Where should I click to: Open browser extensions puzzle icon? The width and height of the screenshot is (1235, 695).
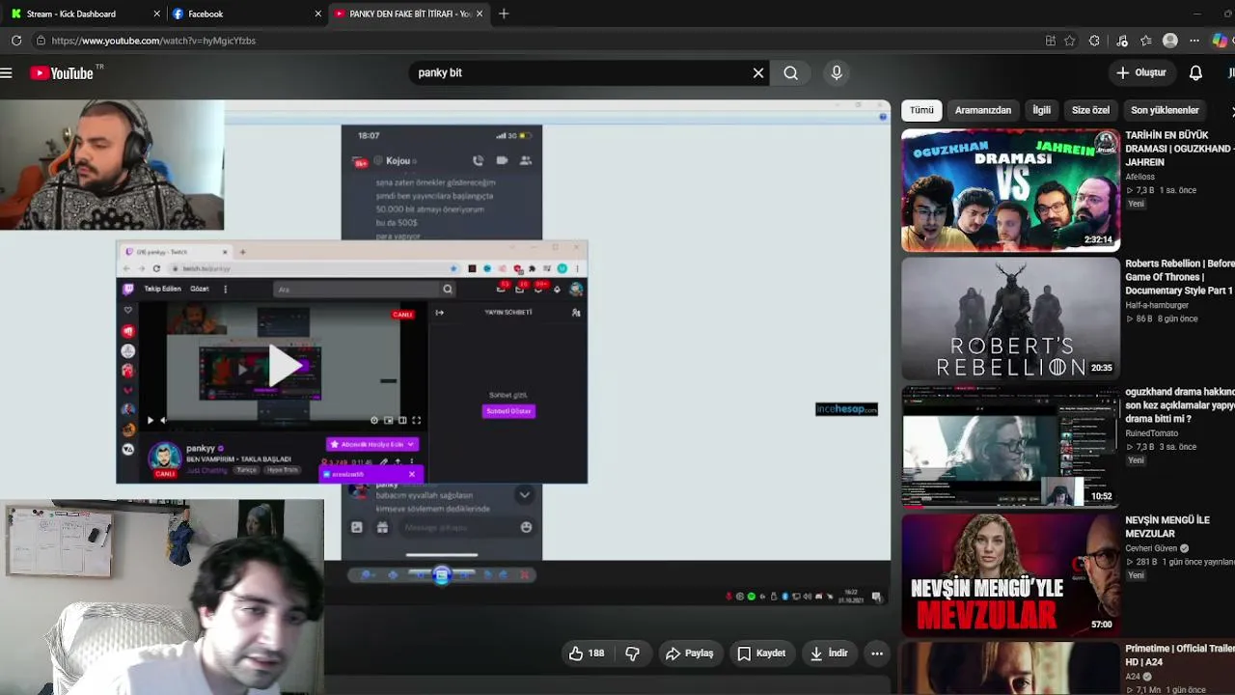coord(1094,41)
